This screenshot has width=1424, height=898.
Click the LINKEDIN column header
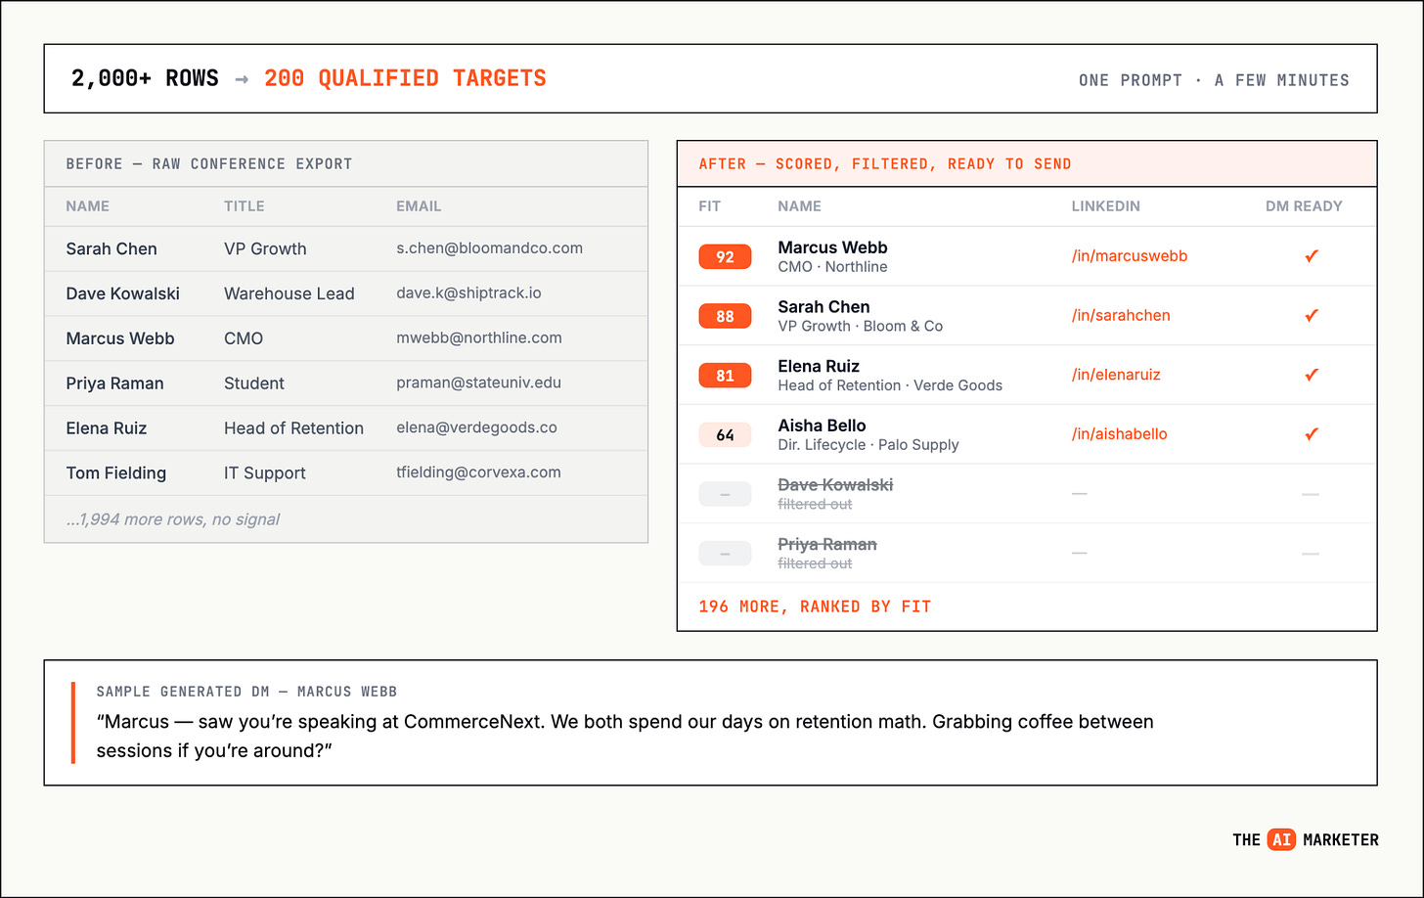pos(1106,206)
